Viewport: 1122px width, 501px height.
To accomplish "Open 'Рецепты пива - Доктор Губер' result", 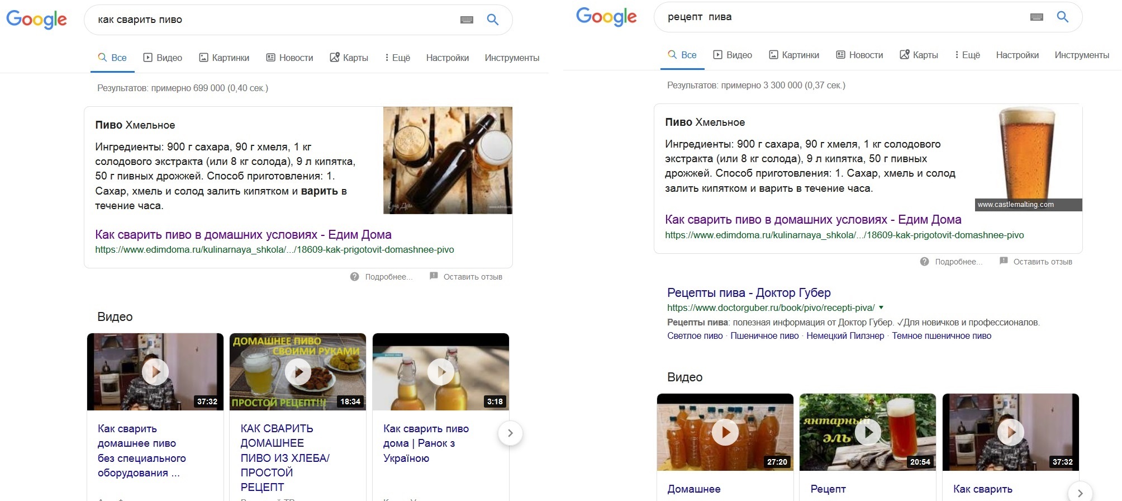I will point(749,293).
